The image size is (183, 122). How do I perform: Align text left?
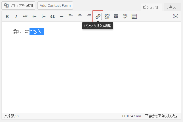(71, 16)
